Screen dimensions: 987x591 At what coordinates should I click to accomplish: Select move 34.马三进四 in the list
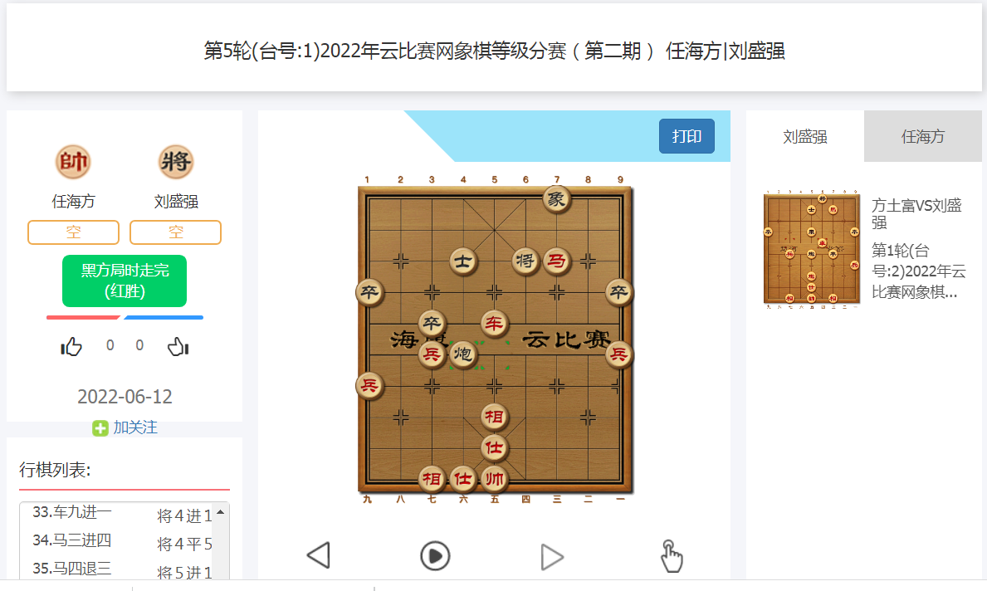71,540
